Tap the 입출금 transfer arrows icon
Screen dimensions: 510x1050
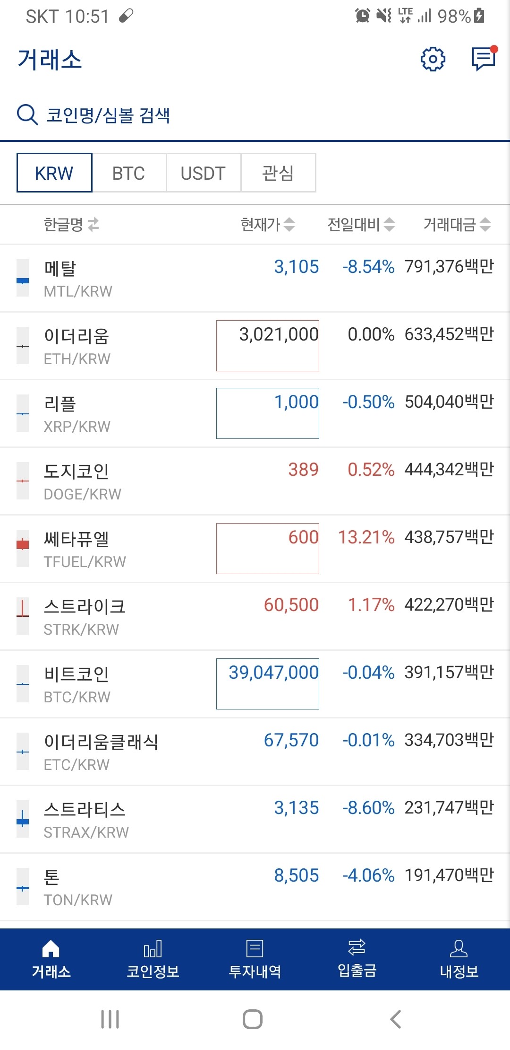(357, 960)
